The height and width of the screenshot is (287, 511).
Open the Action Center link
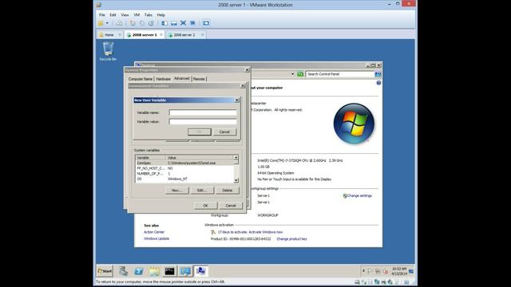tap(154, 232)
